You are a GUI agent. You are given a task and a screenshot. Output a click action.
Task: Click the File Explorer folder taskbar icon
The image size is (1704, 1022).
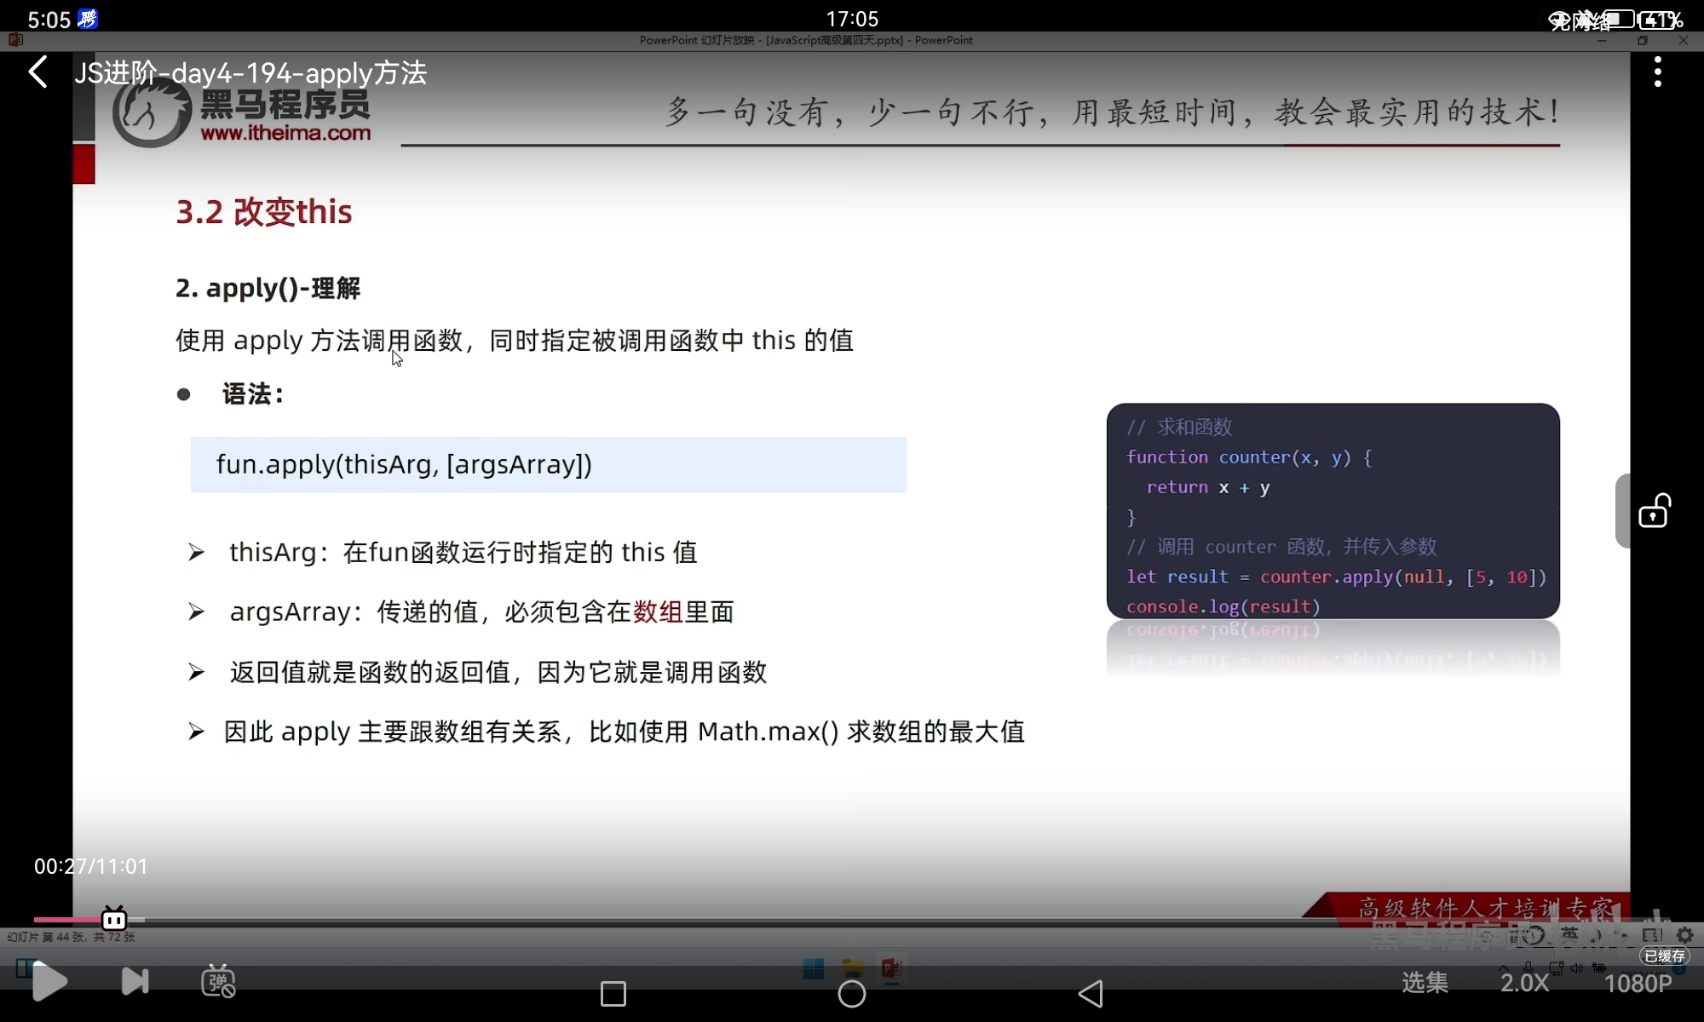tap(852, 968)
